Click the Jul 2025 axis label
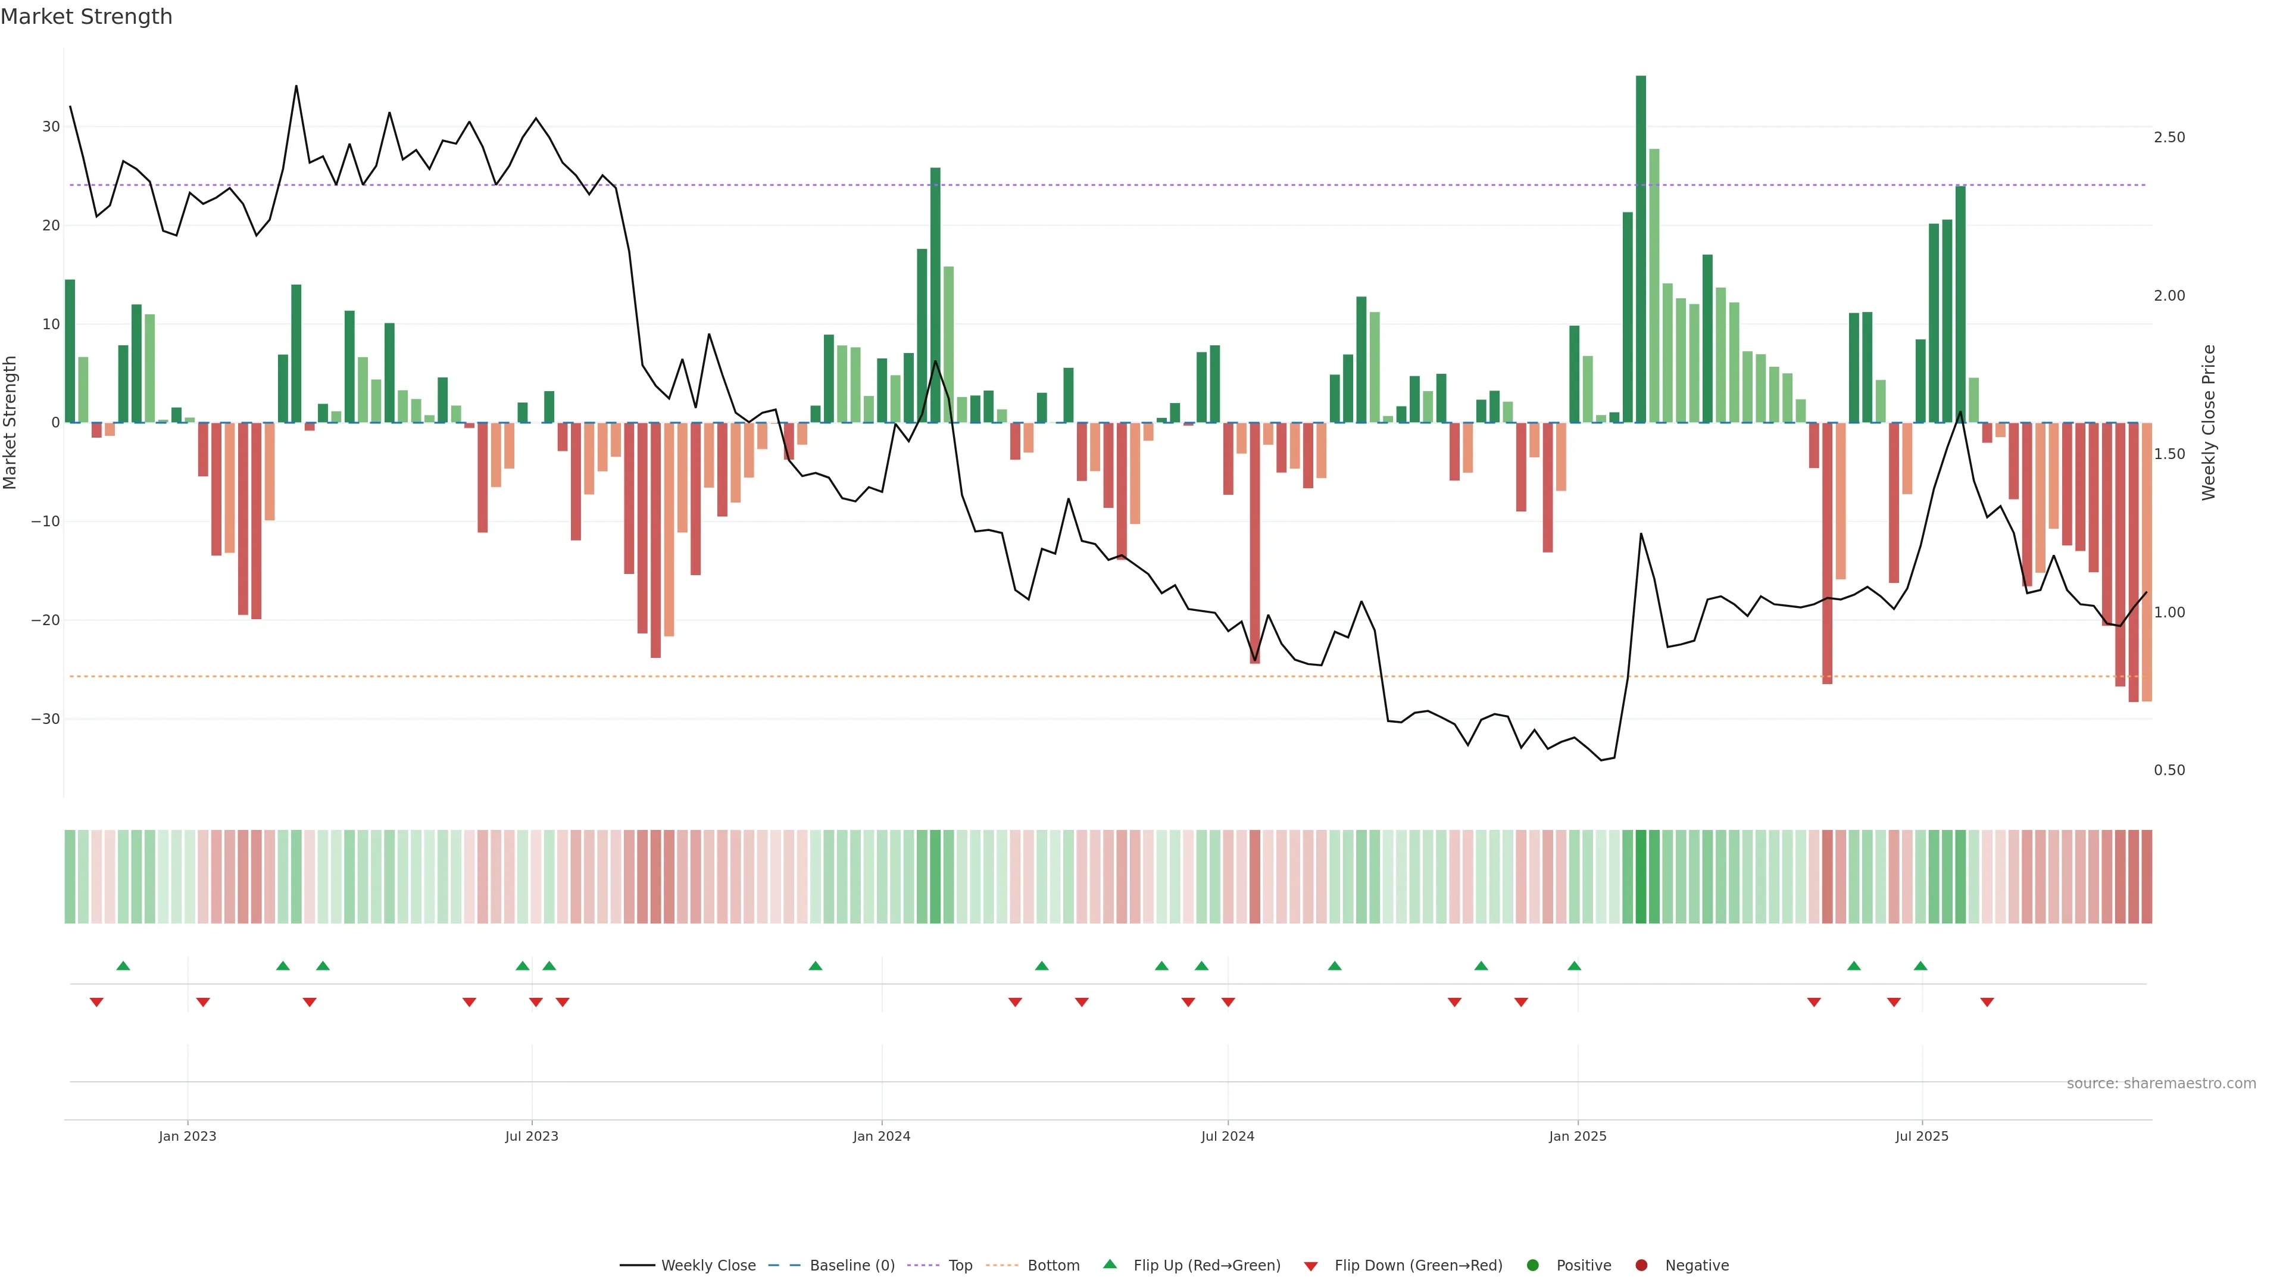2286x1286 pixels. (x=1921, y=1136)
